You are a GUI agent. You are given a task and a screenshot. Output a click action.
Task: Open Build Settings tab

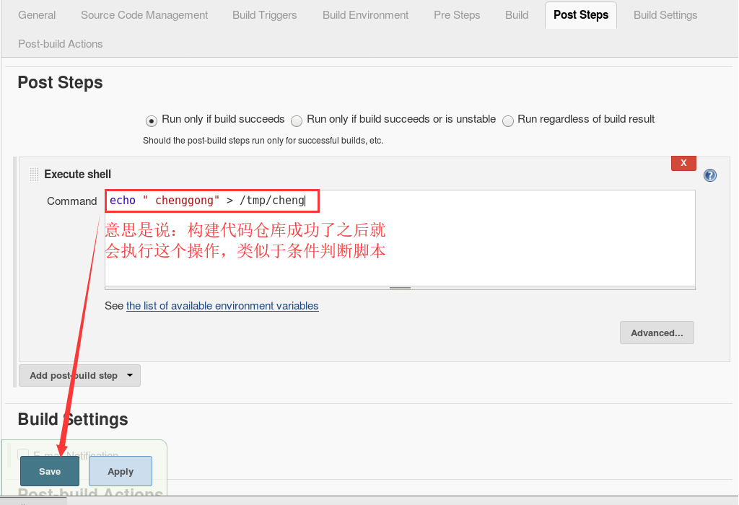click(665, 15)
